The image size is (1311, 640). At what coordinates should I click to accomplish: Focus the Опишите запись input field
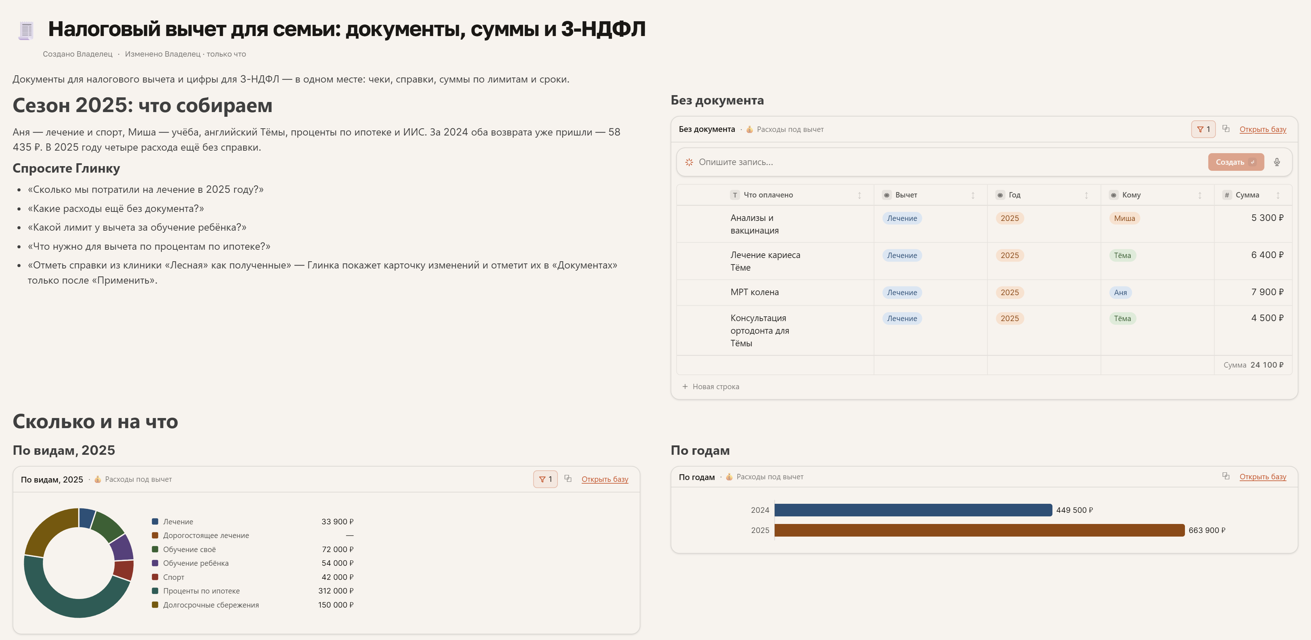point(949,162)
